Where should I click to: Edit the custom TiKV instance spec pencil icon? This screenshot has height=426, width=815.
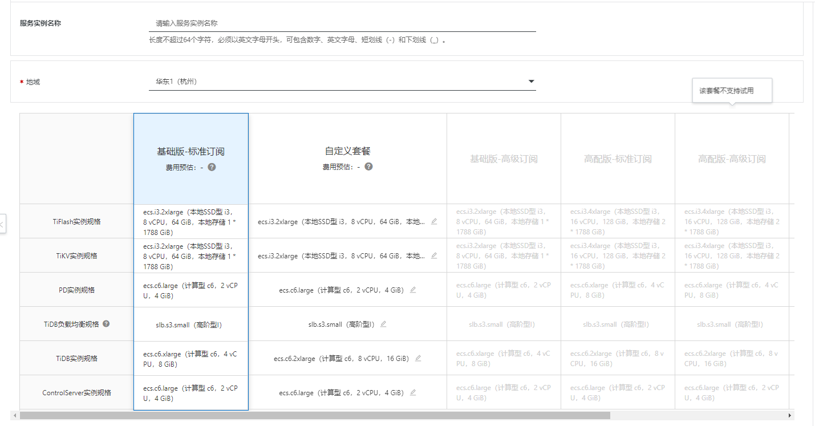[434, 255]
